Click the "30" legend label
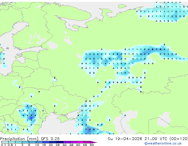188x146 pixels. point(64,145)
